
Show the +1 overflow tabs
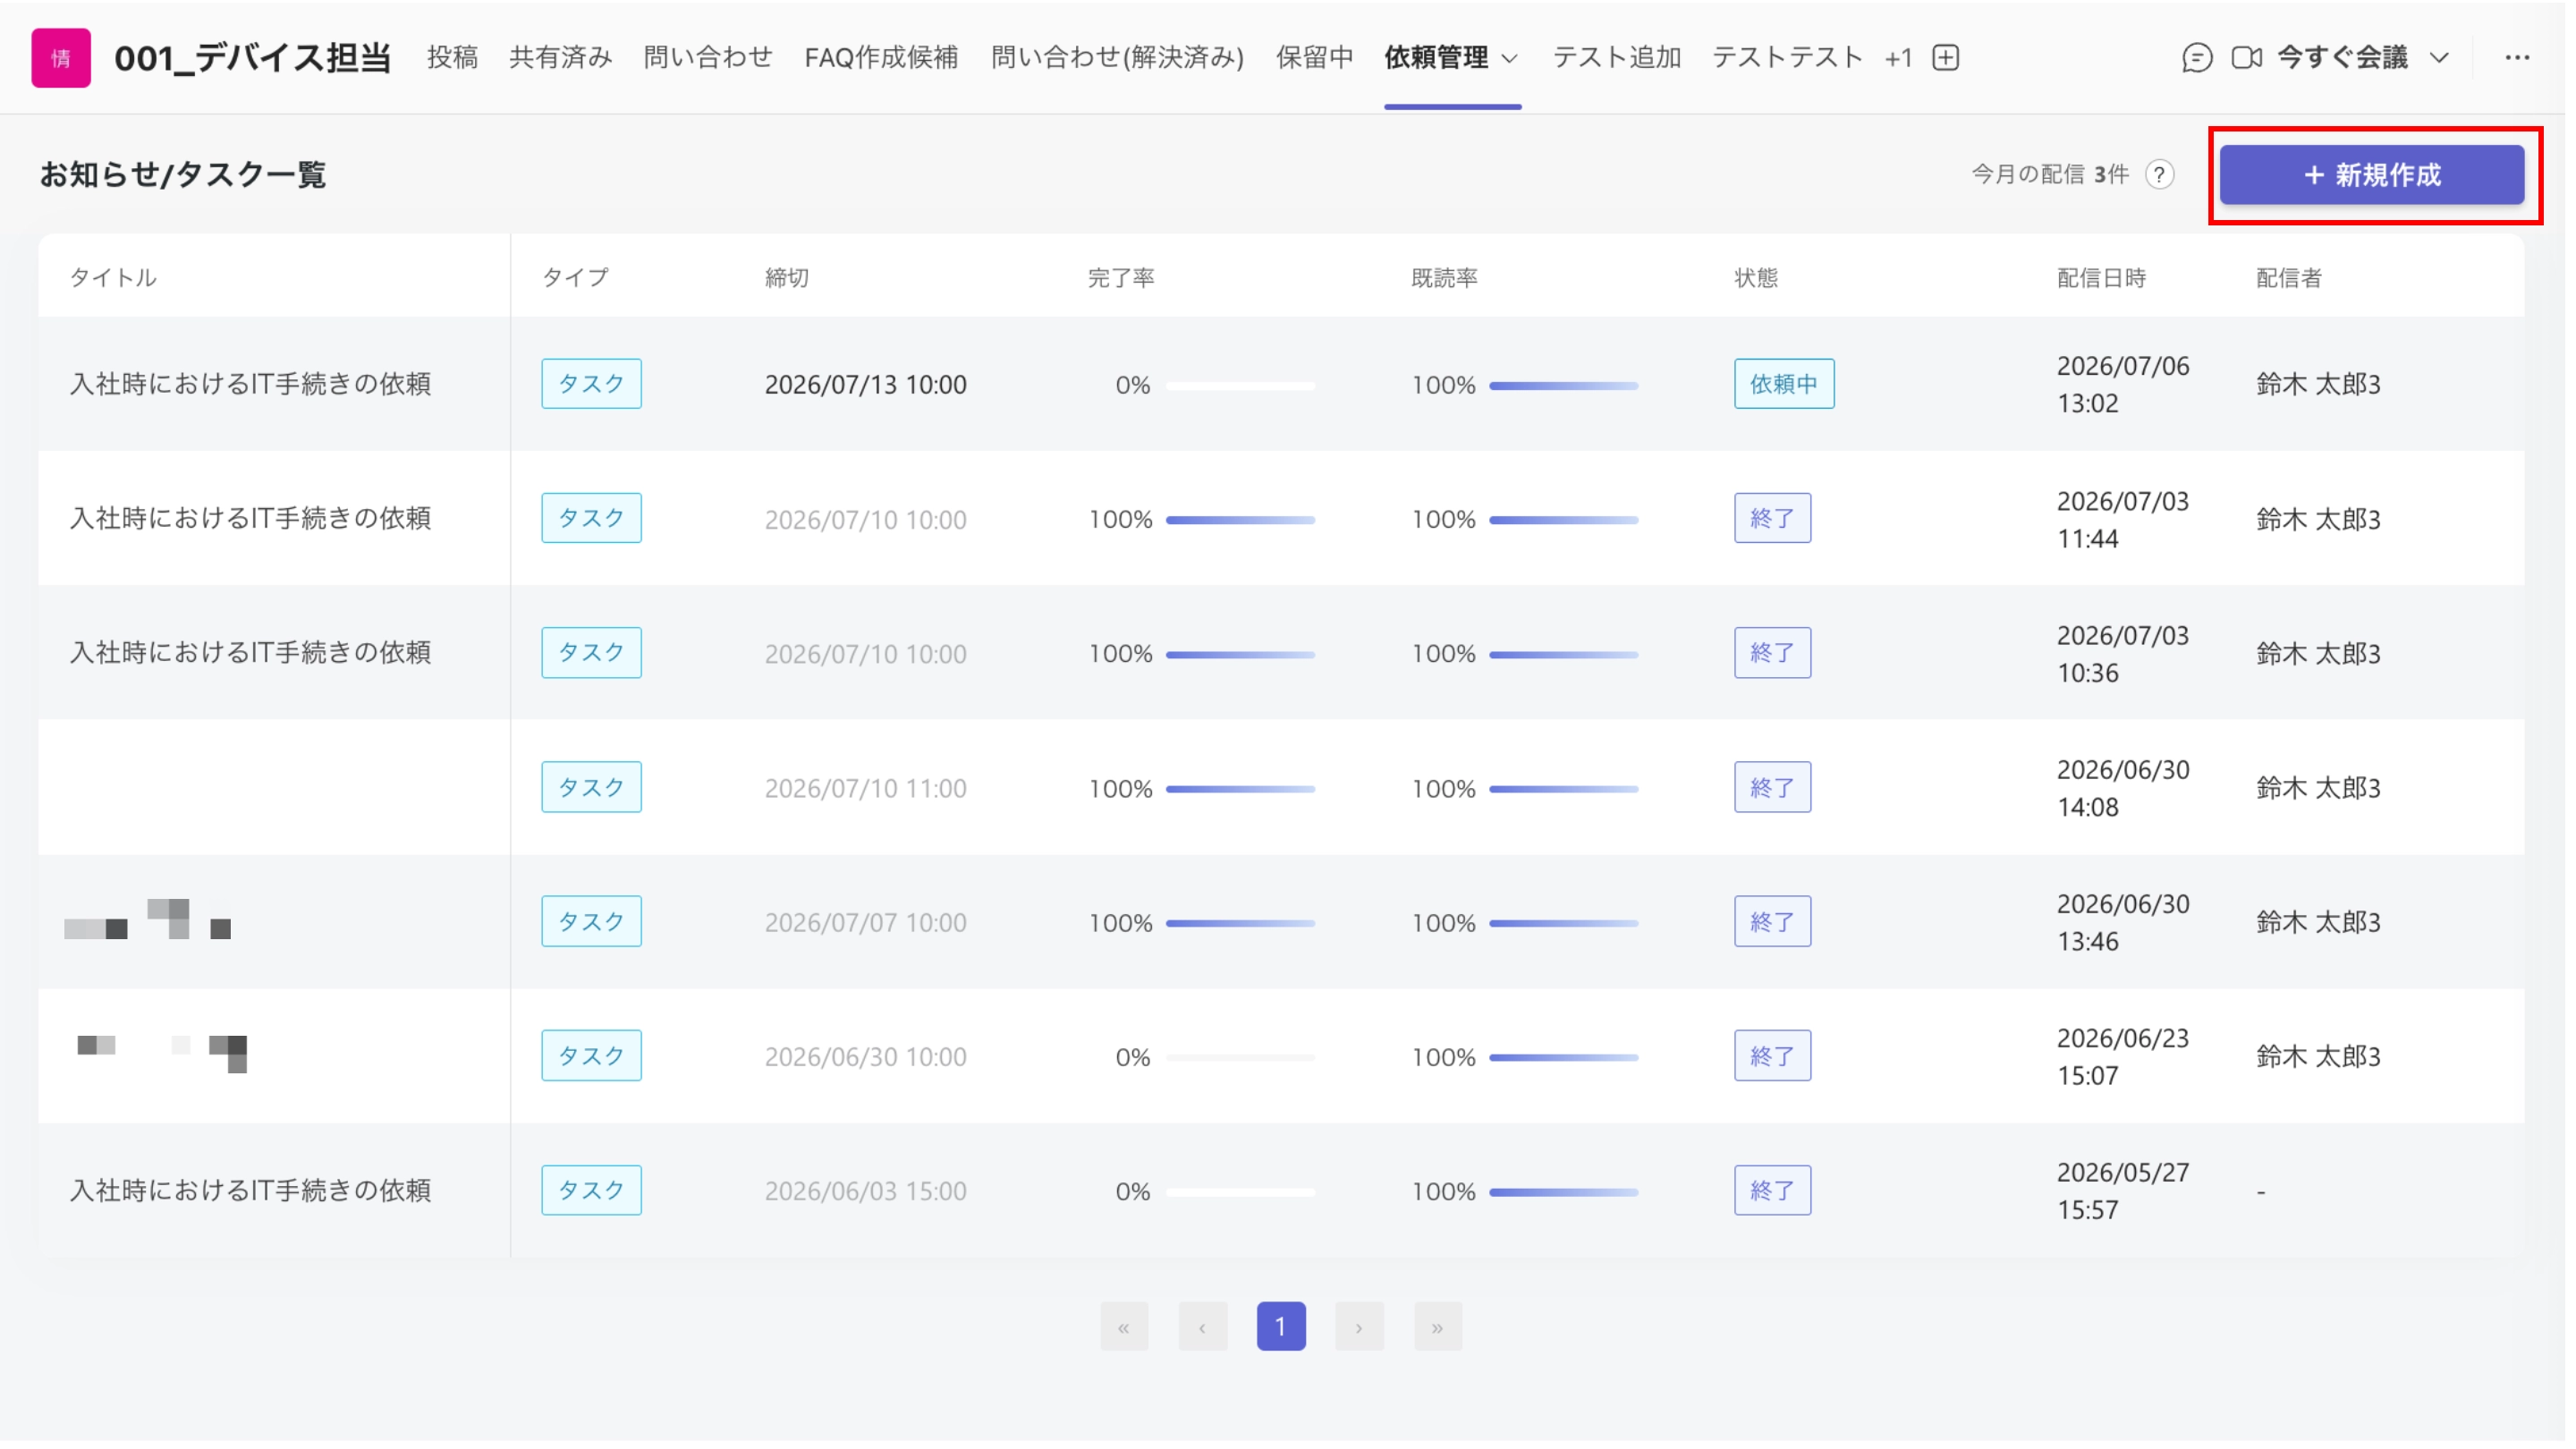(1898, 58)
